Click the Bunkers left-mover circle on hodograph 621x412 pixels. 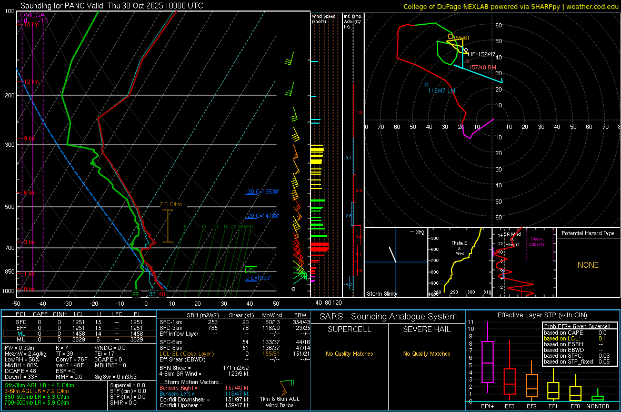click(426, 85)
